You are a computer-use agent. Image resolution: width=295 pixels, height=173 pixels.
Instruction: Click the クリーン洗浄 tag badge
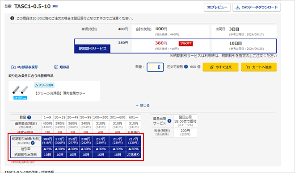pos(44,85)
